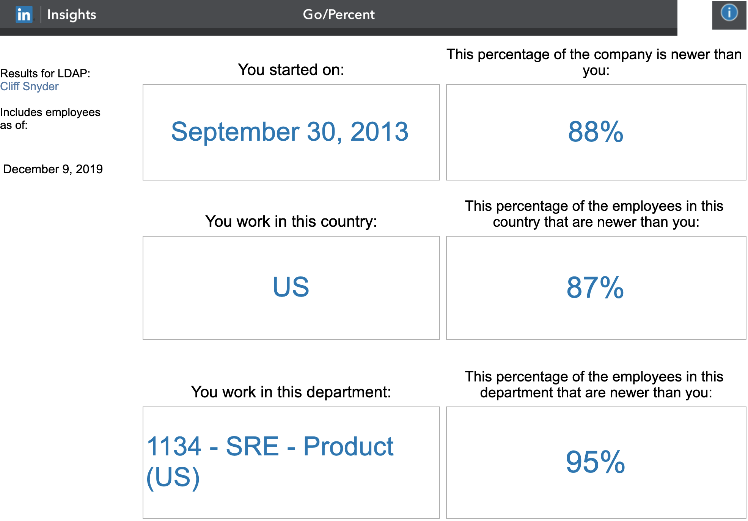Click the "You started on:" heading
This screenshot has height=521, width=748.
tap(291, 70)
